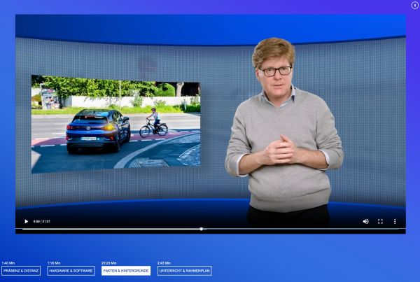Viewport: 420px width, 282px height.
Task: Open Hardware & Software chapter
Action: point(71,271)
